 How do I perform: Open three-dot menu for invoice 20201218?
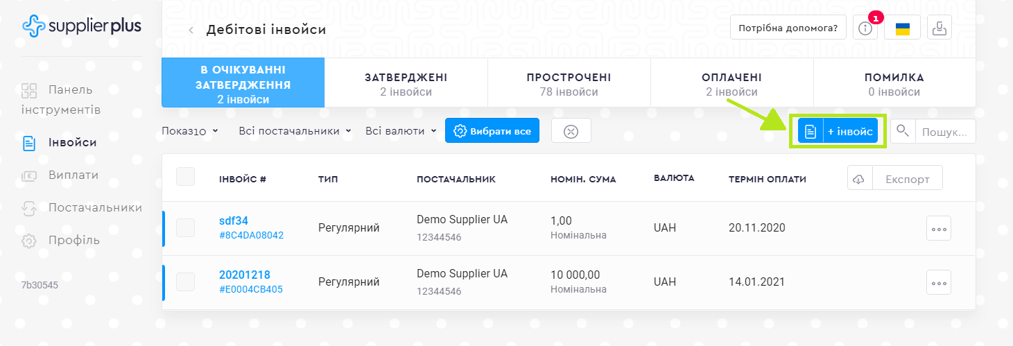click(x=938, y=282)
